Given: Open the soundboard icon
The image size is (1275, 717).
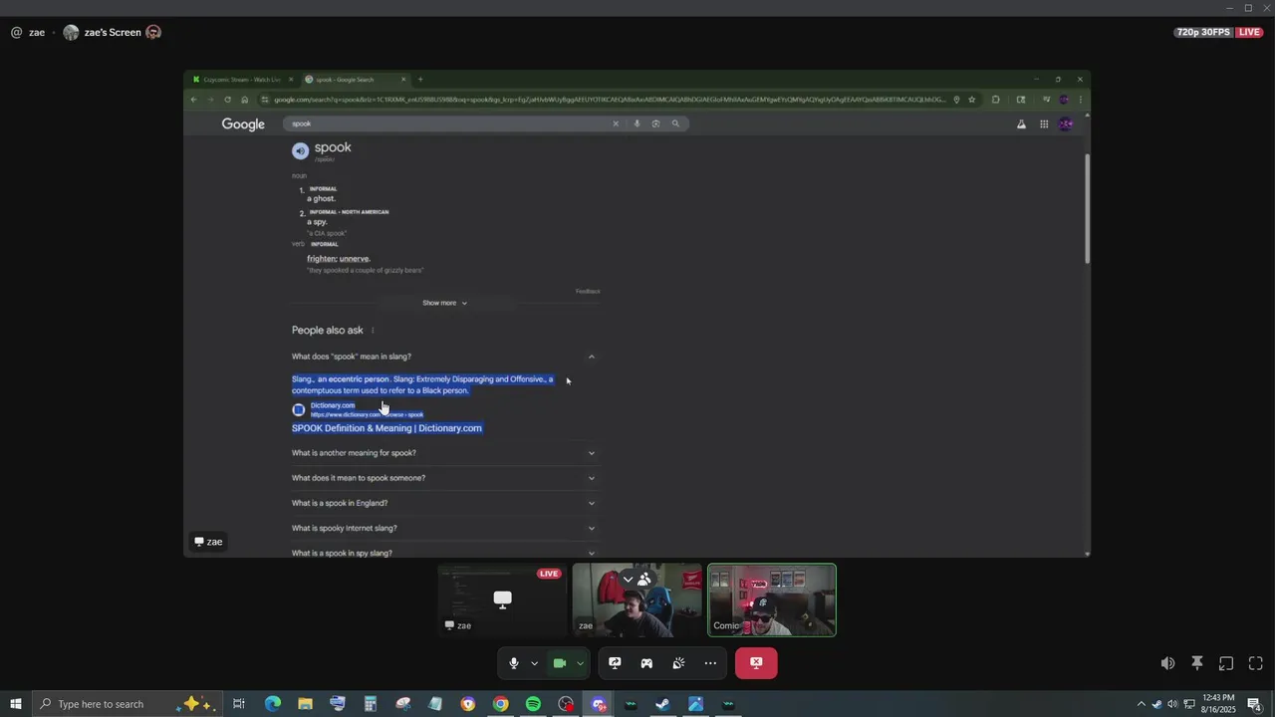Looking at the screenshot, I should pyautogui.click(x=678, y=663).
